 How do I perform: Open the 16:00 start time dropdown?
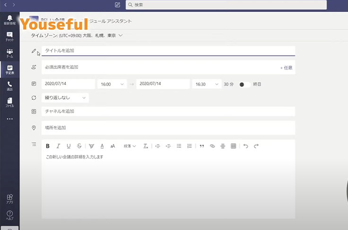[112, 84]
